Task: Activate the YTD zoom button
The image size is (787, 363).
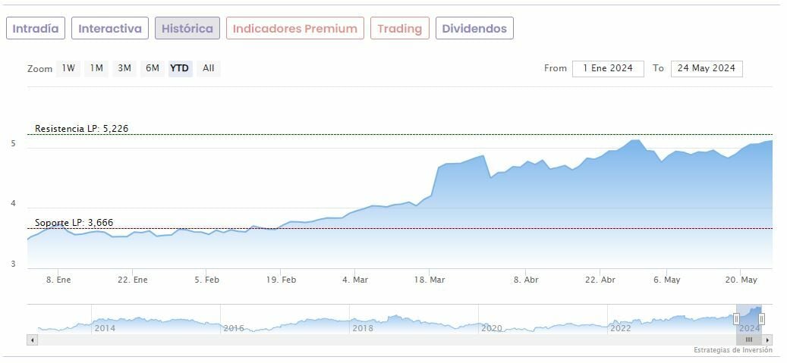Action: click(180, 68)
